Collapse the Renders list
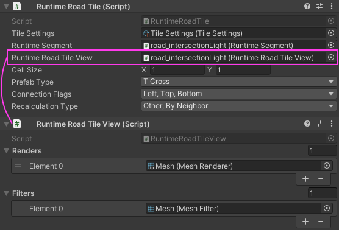 coord(6,151)
